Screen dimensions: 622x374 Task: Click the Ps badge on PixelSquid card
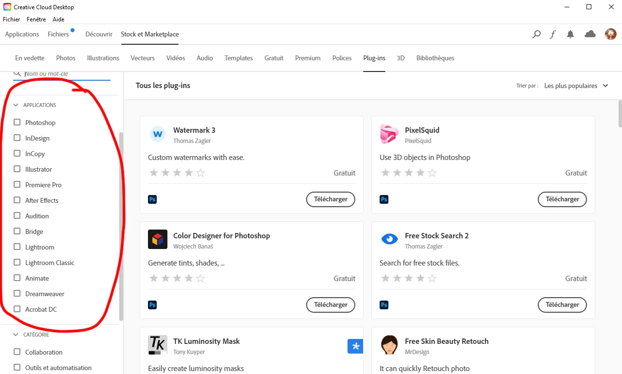[x=384, y=199]
